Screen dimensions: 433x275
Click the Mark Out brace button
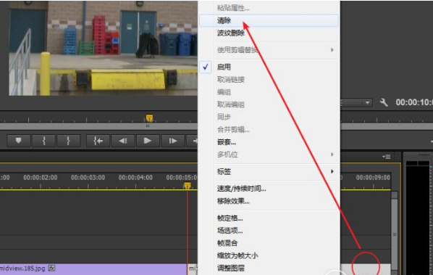[69, 141]
